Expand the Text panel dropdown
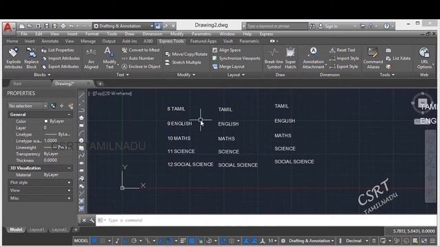Screen dimensions: 440x247 pos(122,75)
